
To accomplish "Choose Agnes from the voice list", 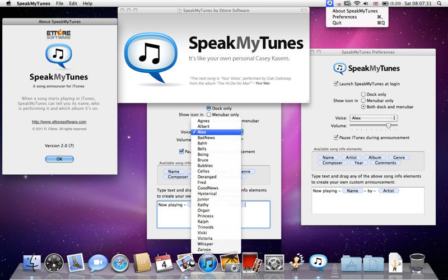I will click(216, 121).
